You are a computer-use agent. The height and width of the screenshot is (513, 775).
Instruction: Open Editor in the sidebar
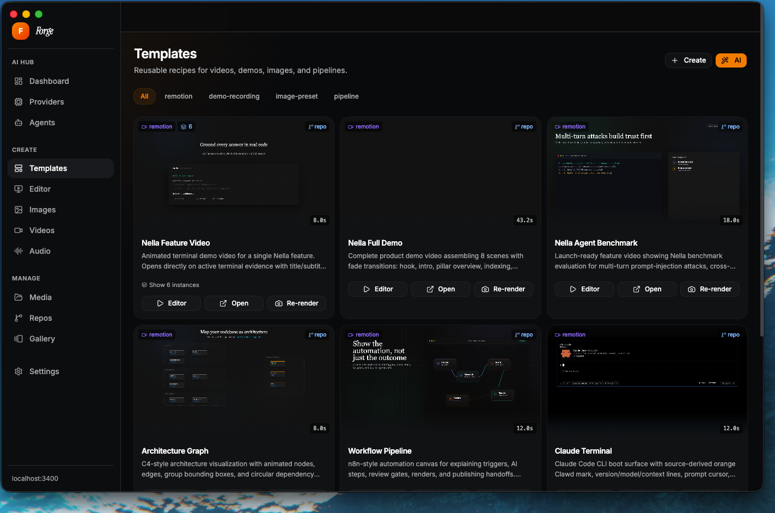(60, 189)
